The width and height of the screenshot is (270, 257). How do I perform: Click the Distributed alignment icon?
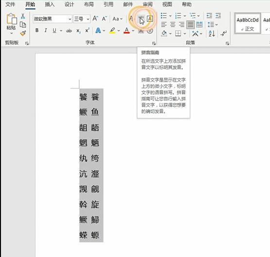[199, 25]
